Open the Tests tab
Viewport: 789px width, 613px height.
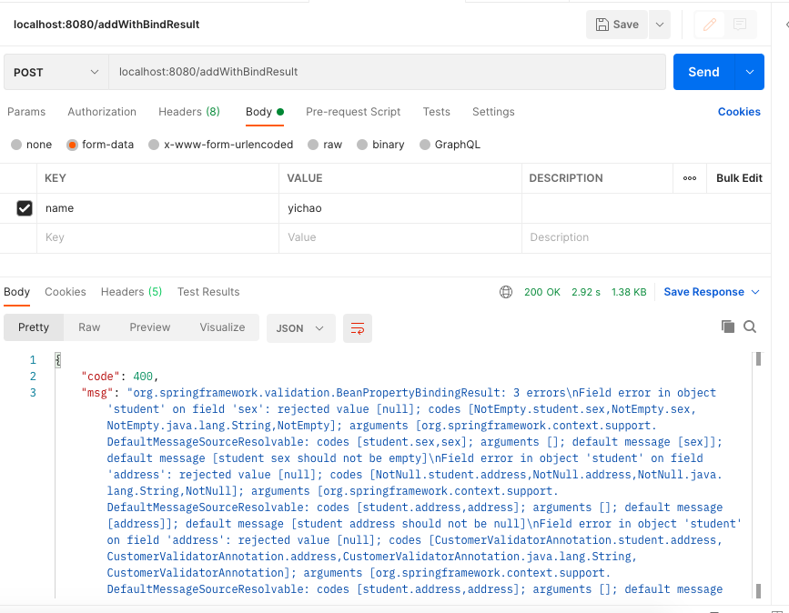[x=436, y=112]
